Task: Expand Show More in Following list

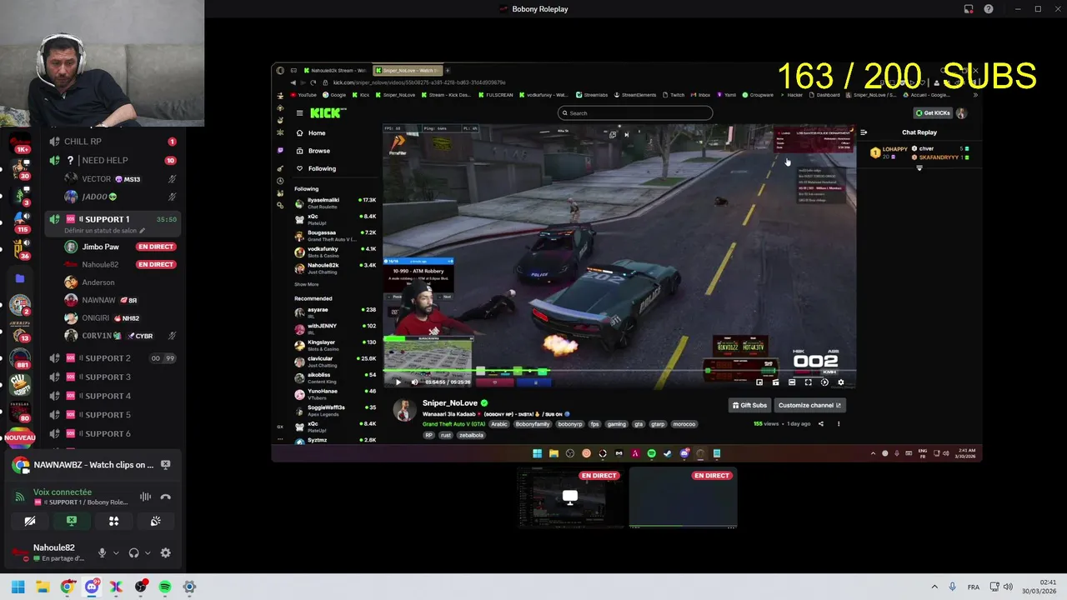Action: tap(307, 284)
